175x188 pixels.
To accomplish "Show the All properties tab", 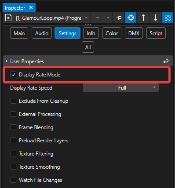I will pyautogui.click(x=88, y=47).
